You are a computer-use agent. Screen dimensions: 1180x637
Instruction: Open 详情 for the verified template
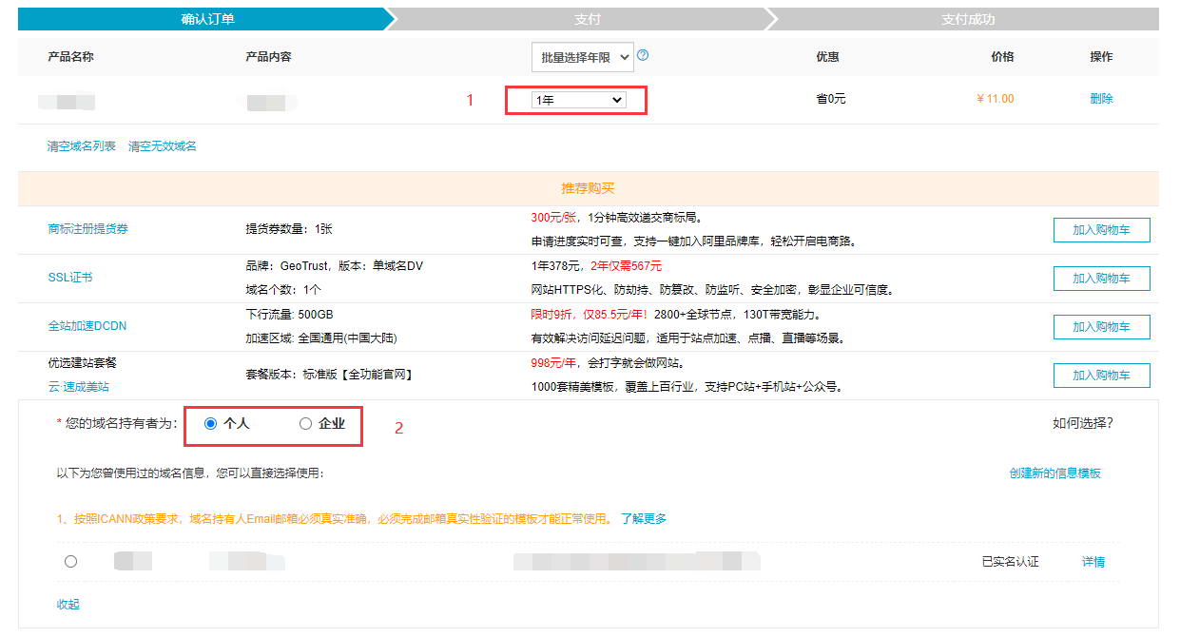(1093, 562)
